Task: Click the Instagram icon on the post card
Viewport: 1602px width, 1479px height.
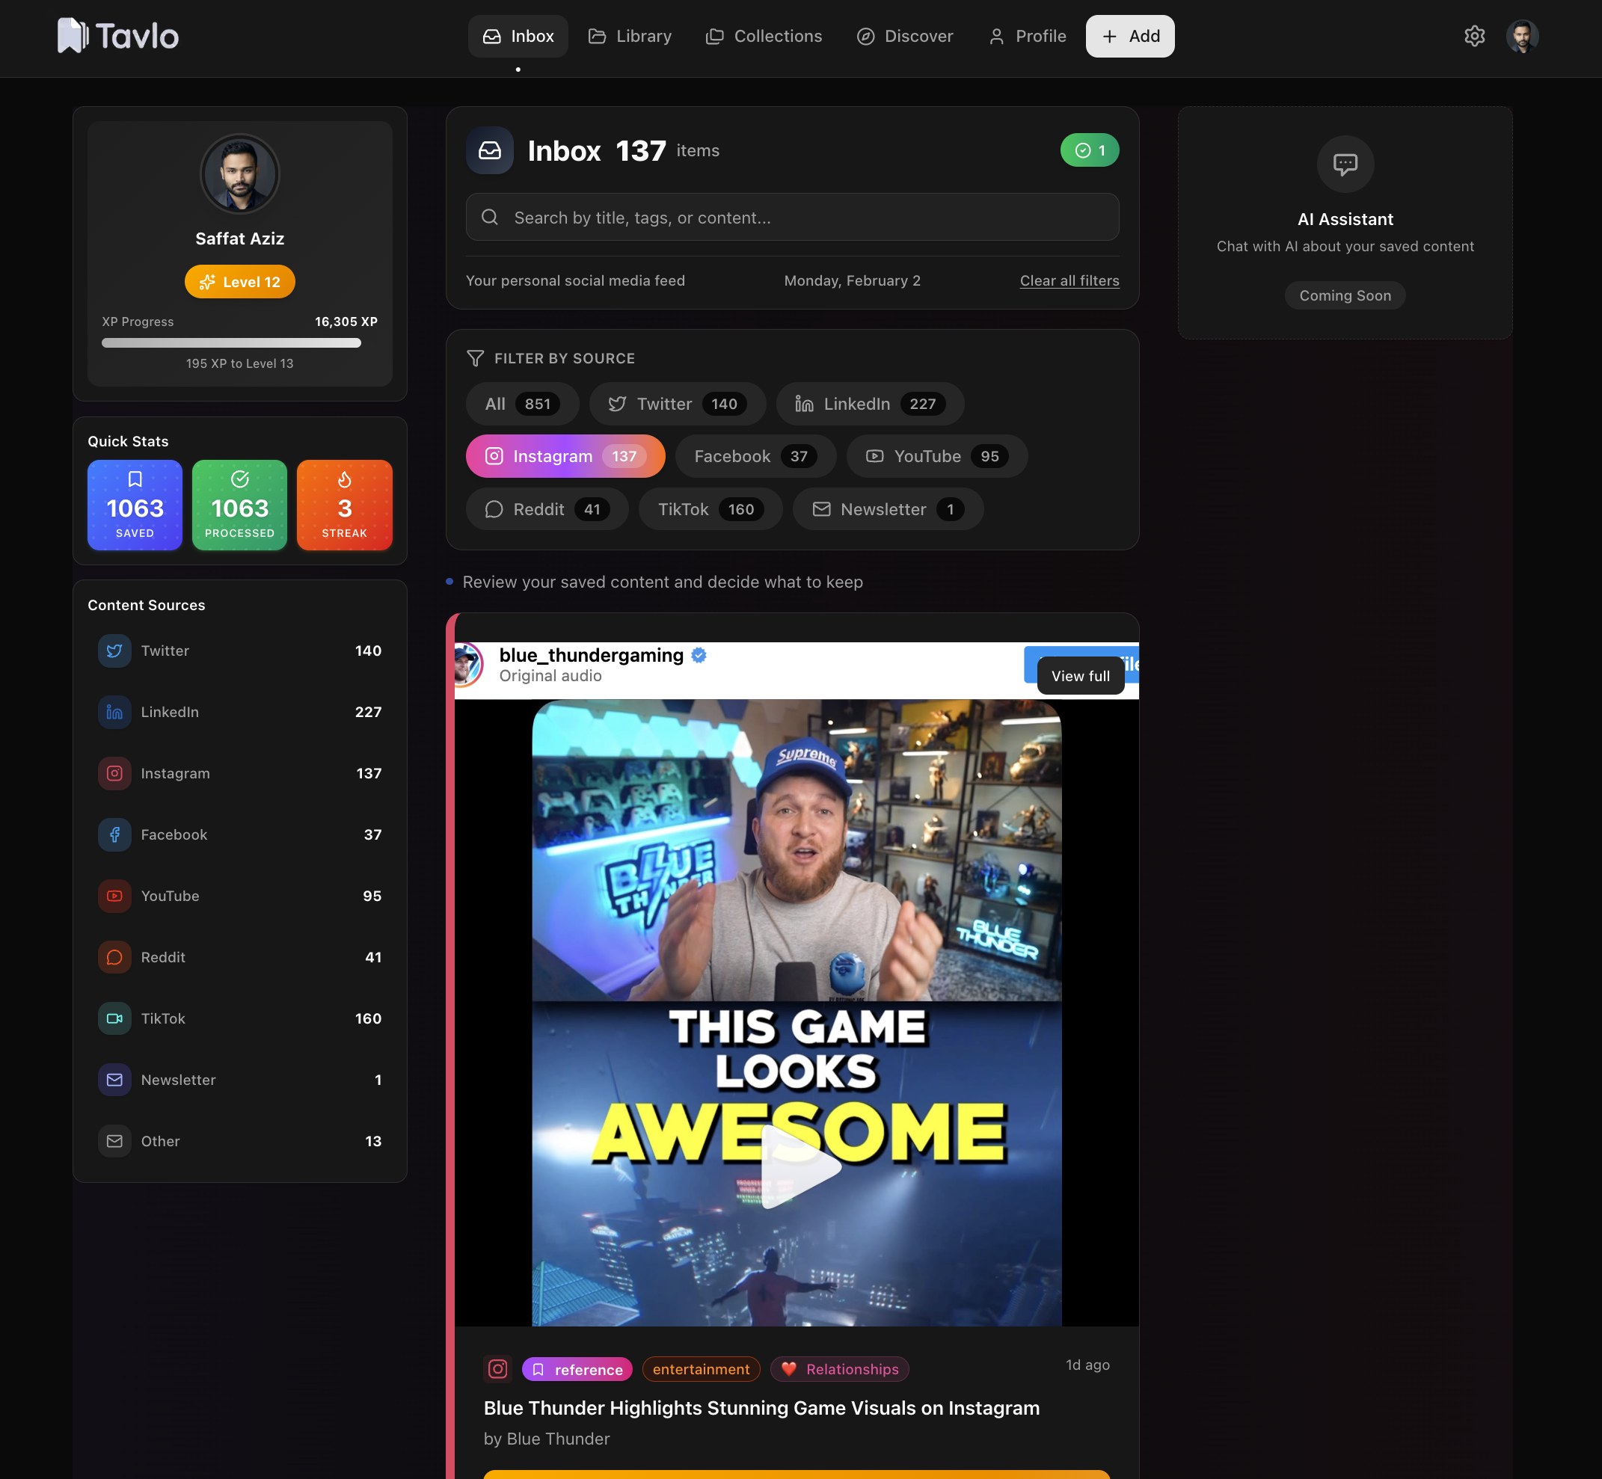Action: (x=497, y=1368)
